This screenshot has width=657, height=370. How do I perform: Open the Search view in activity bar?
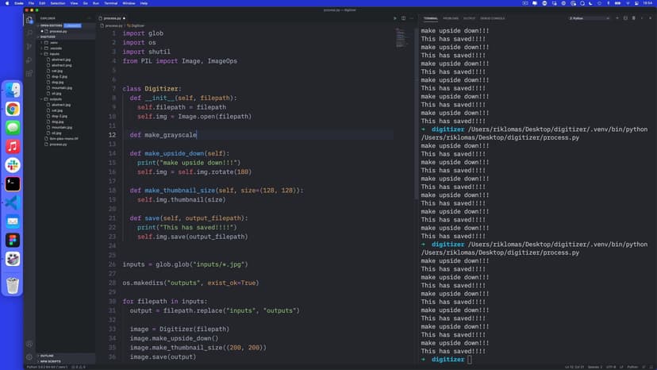click(29, 33)
